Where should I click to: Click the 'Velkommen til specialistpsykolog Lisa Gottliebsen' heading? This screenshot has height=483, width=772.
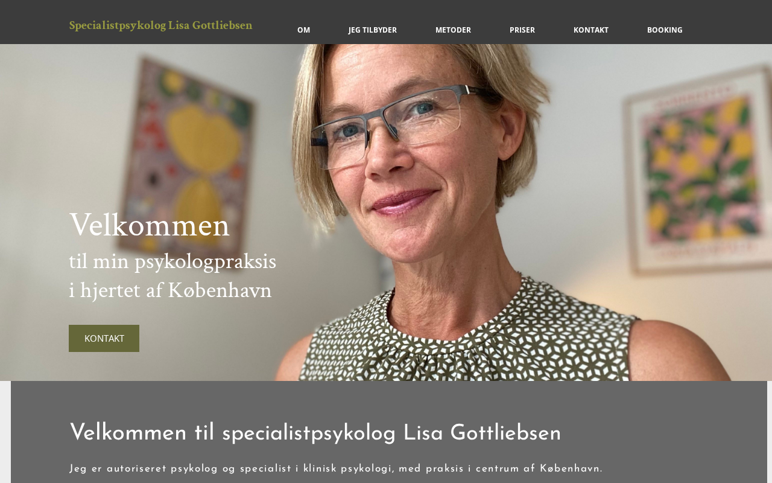point(315,433)
